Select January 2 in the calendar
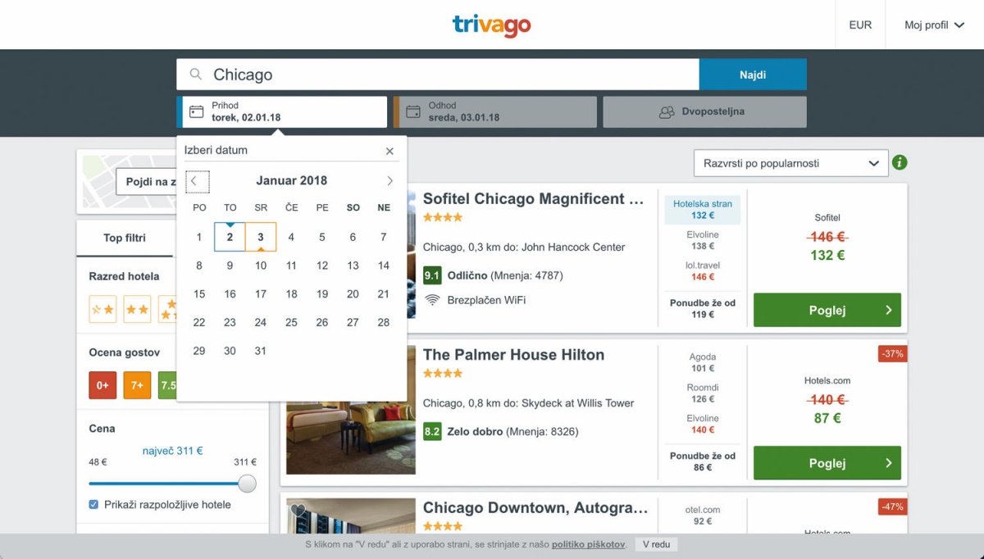This screenshot has height=559, width=984. (x=230, y=237)
